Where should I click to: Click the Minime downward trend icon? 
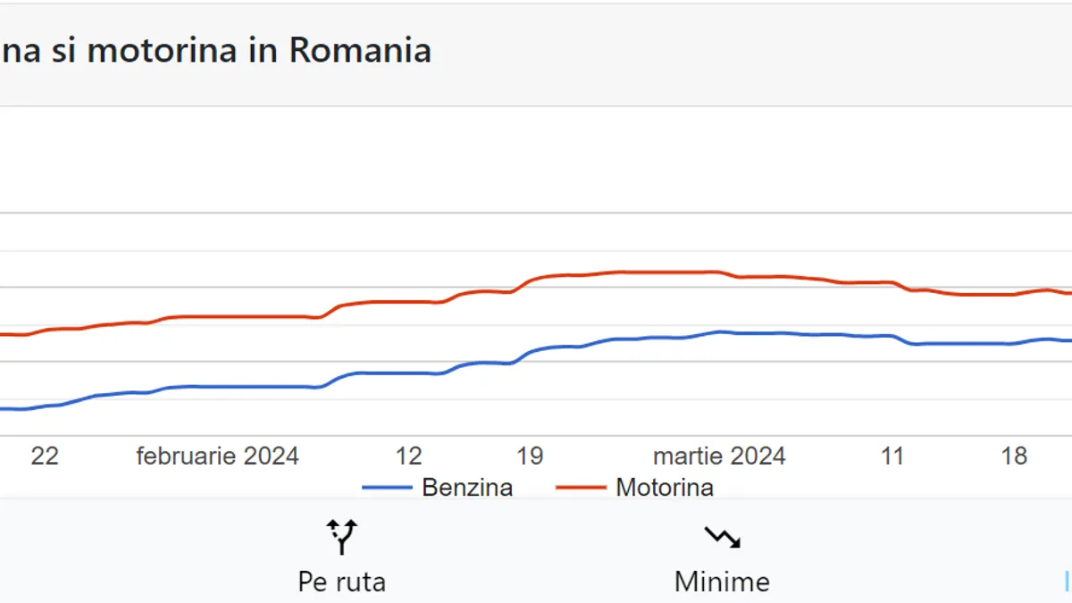[x=722, y=537]
